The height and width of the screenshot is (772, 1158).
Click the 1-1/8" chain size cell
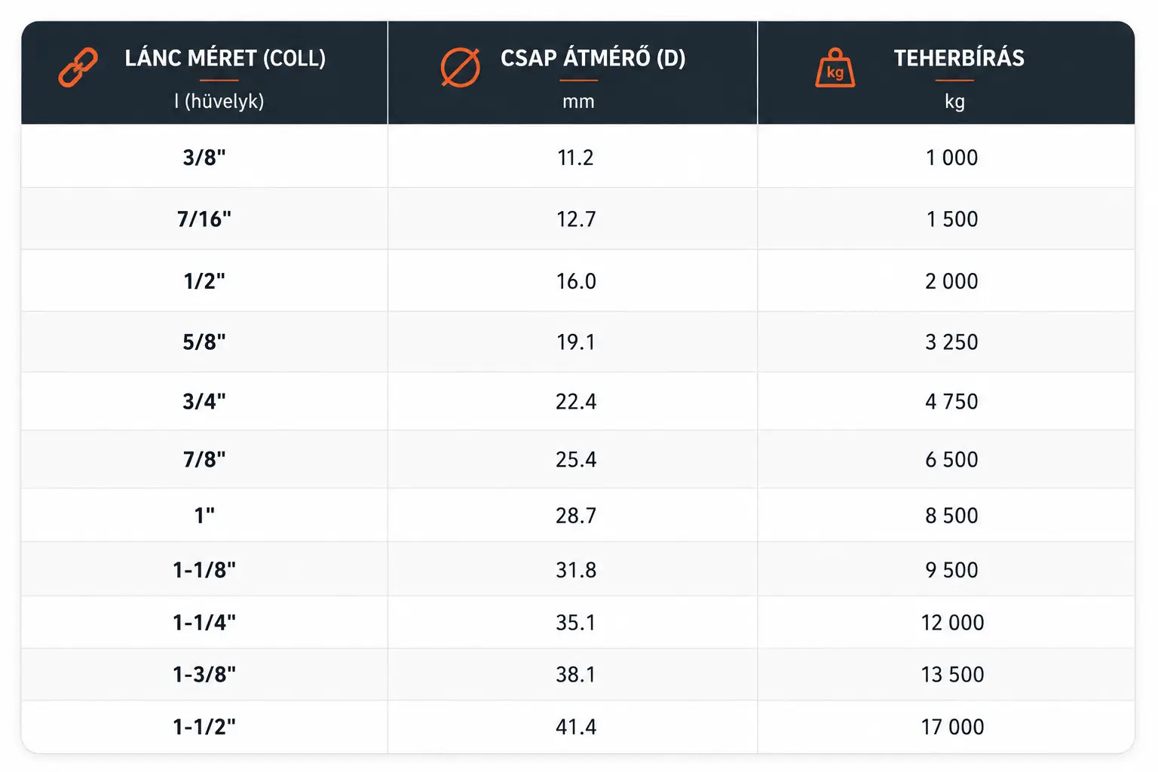(x=204, y=570)
